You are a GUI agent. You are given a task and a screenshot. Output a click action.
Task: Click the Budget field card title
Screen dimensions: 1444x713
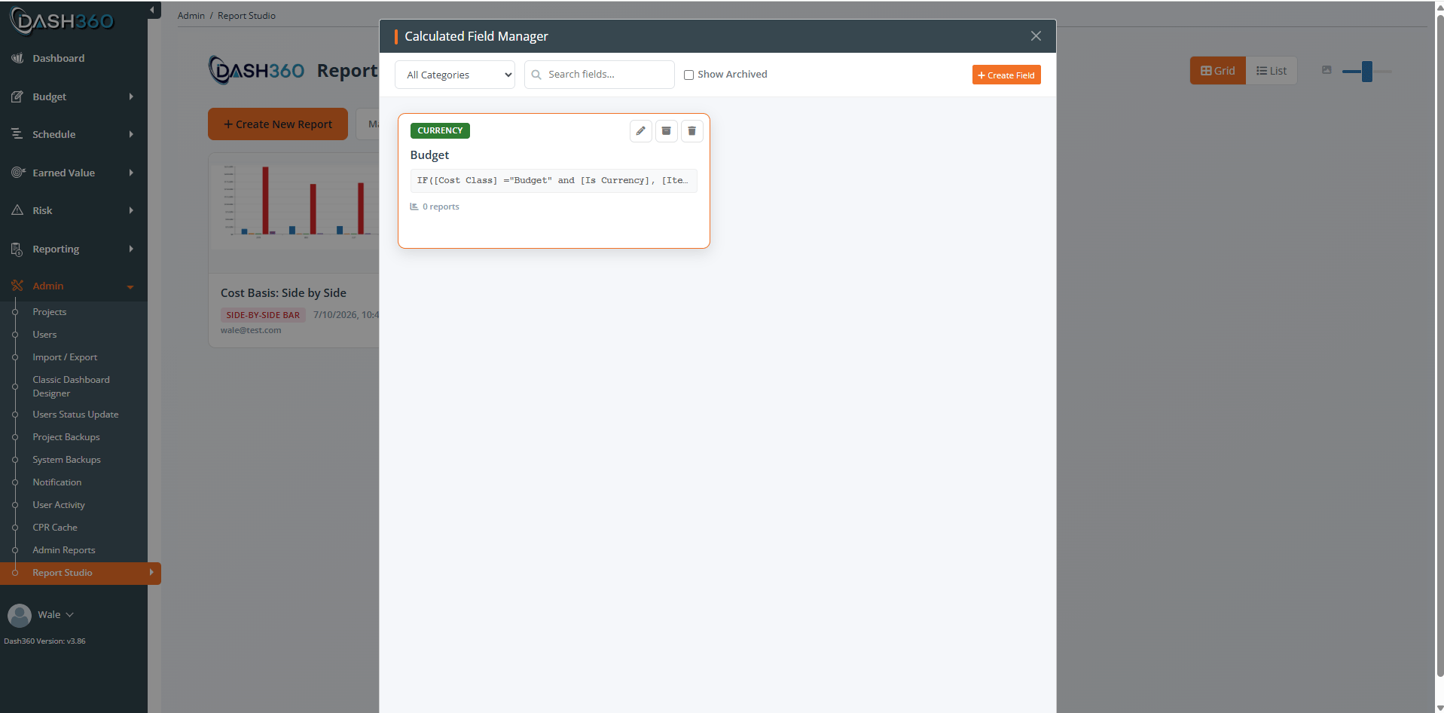click(429, 155)
